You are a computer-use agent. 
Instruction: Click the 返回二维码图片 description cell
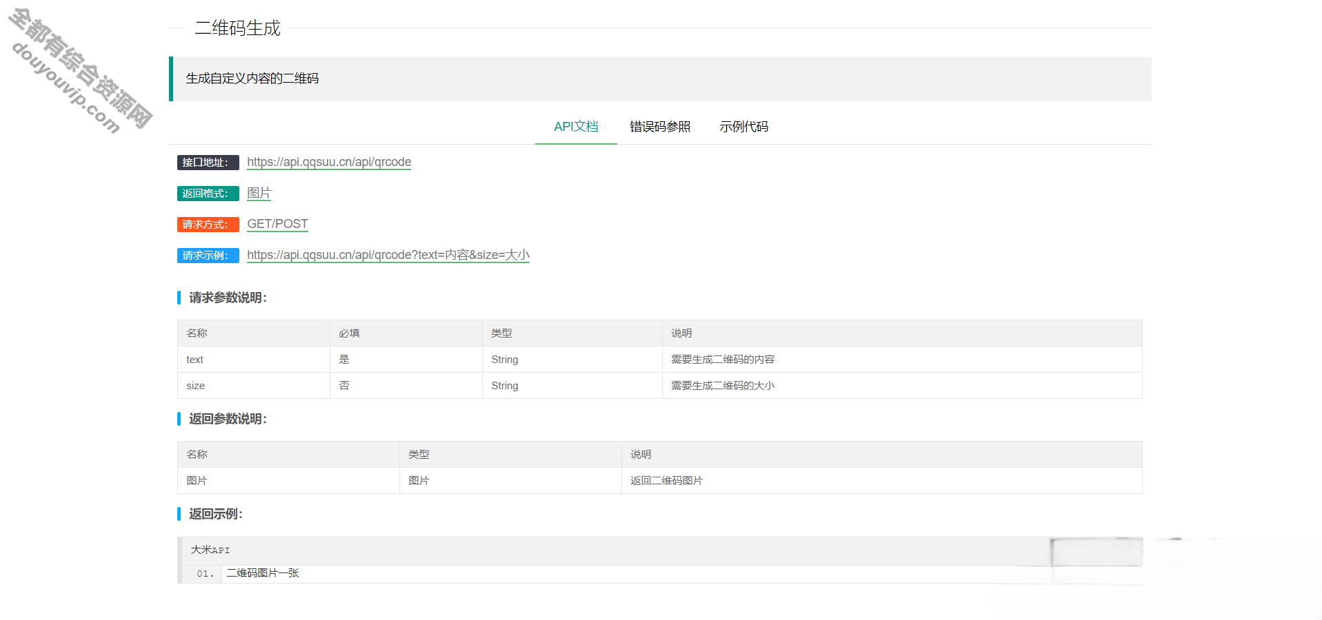[x=882, y=481]
